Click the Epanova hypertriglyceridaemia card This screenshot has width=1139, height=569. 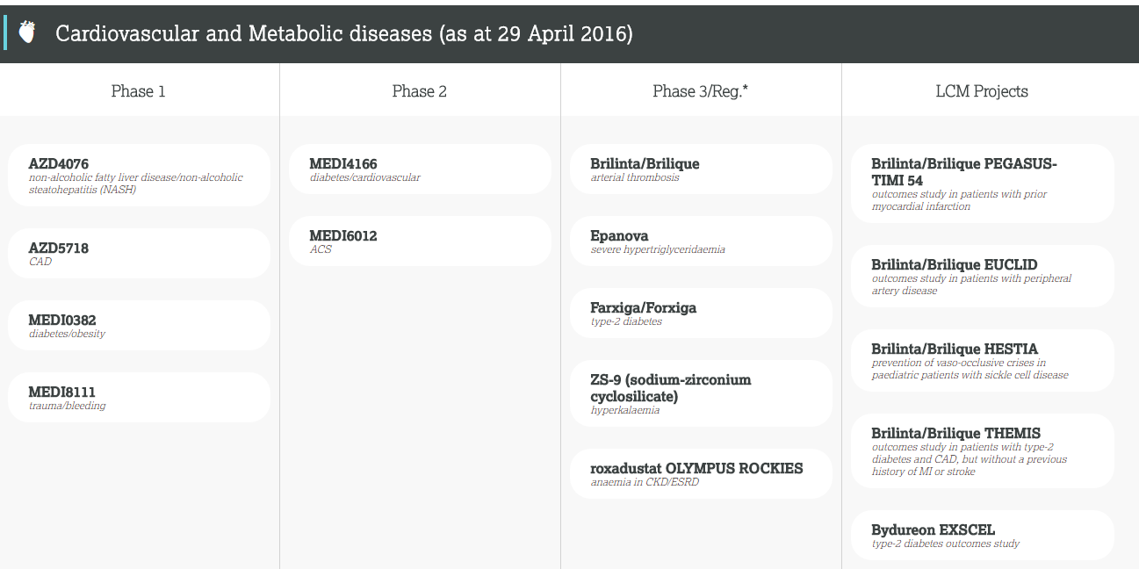pyautogui.click(x=702, y=241)
